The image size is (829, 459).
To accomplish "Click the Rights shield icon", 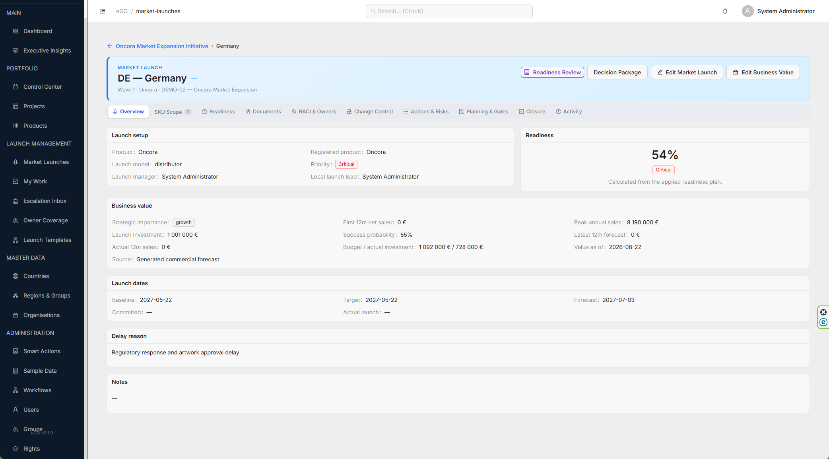I will click(x=16, y=449).
